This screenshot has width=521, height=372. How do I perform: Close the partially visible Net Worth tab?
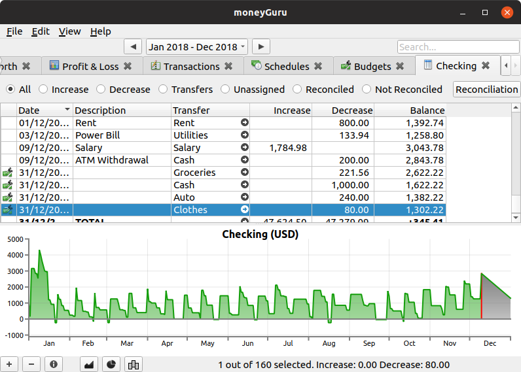(x=26, y=66)
